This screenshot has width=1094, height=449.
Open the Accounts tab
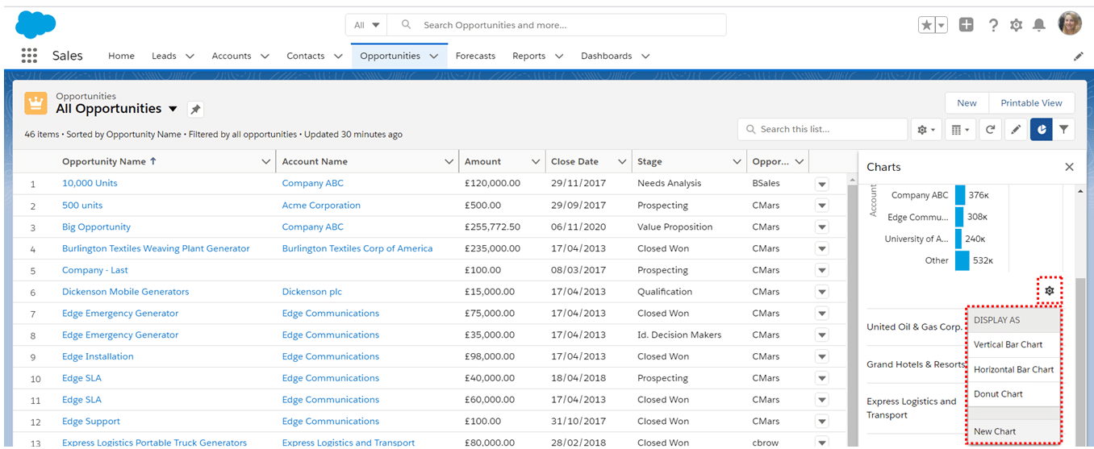(232, 56)
